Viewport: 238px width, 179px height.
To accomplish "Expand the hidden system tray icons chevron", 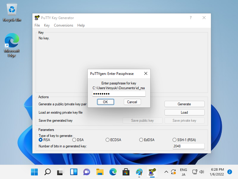I will pos(166,172).
